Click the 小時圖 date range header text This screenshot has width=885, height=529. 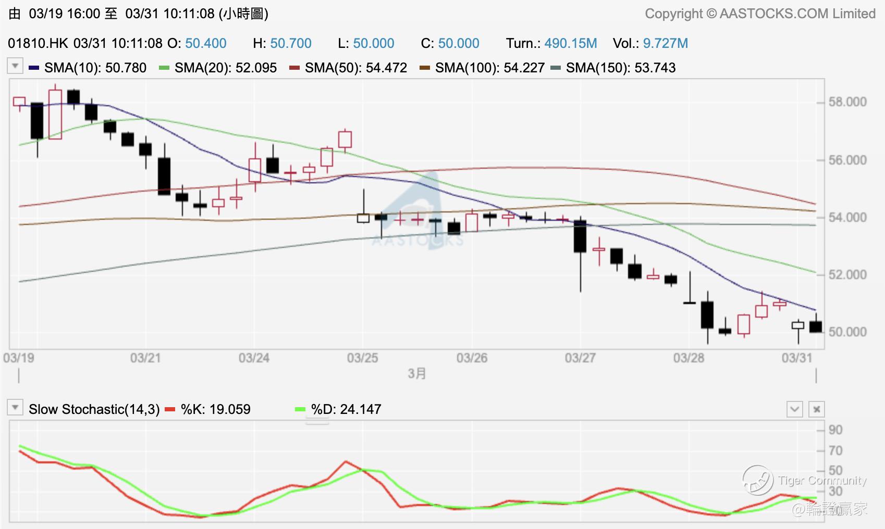pos(138,14)
